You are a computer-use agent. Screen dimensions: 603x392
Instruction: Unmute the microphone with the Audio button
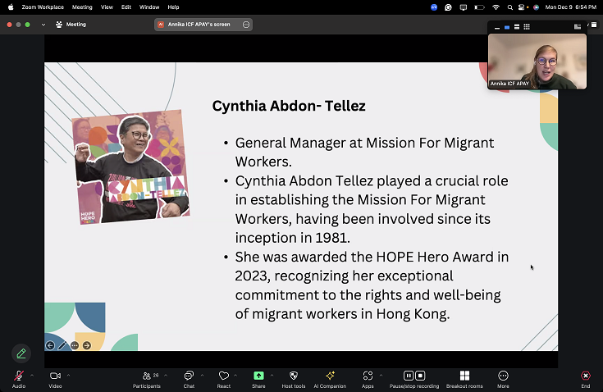click(x=18, y=379)
